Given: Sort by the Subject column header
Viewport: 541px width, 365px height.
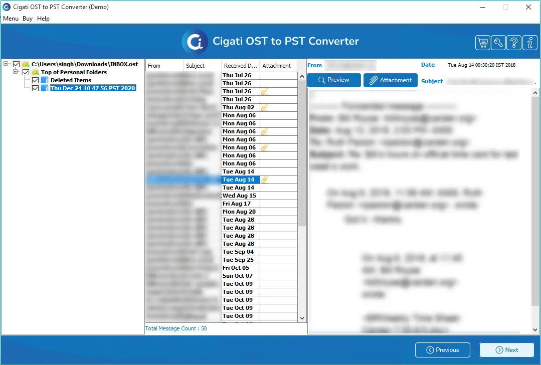Looking at the screenshot, I should [202, 66].
